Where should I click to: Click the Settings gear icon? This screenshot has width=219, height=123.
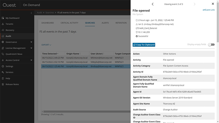[x=3, y=66]
